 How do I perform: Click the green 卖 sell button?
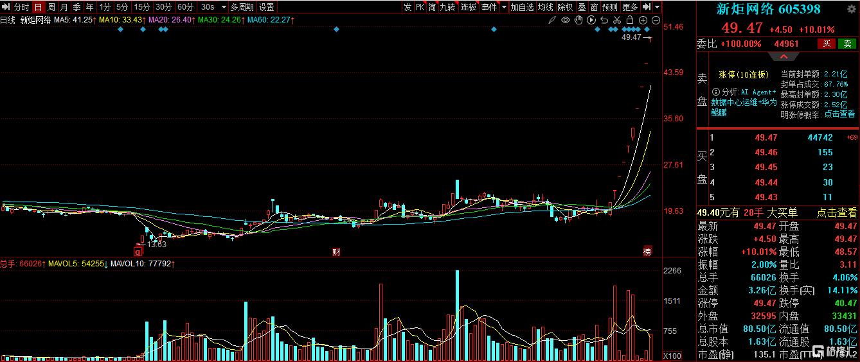(847, 44)
